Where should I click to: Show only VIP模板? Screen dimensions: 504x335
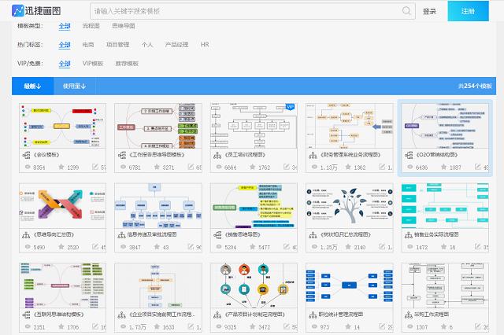pos(93,64)
